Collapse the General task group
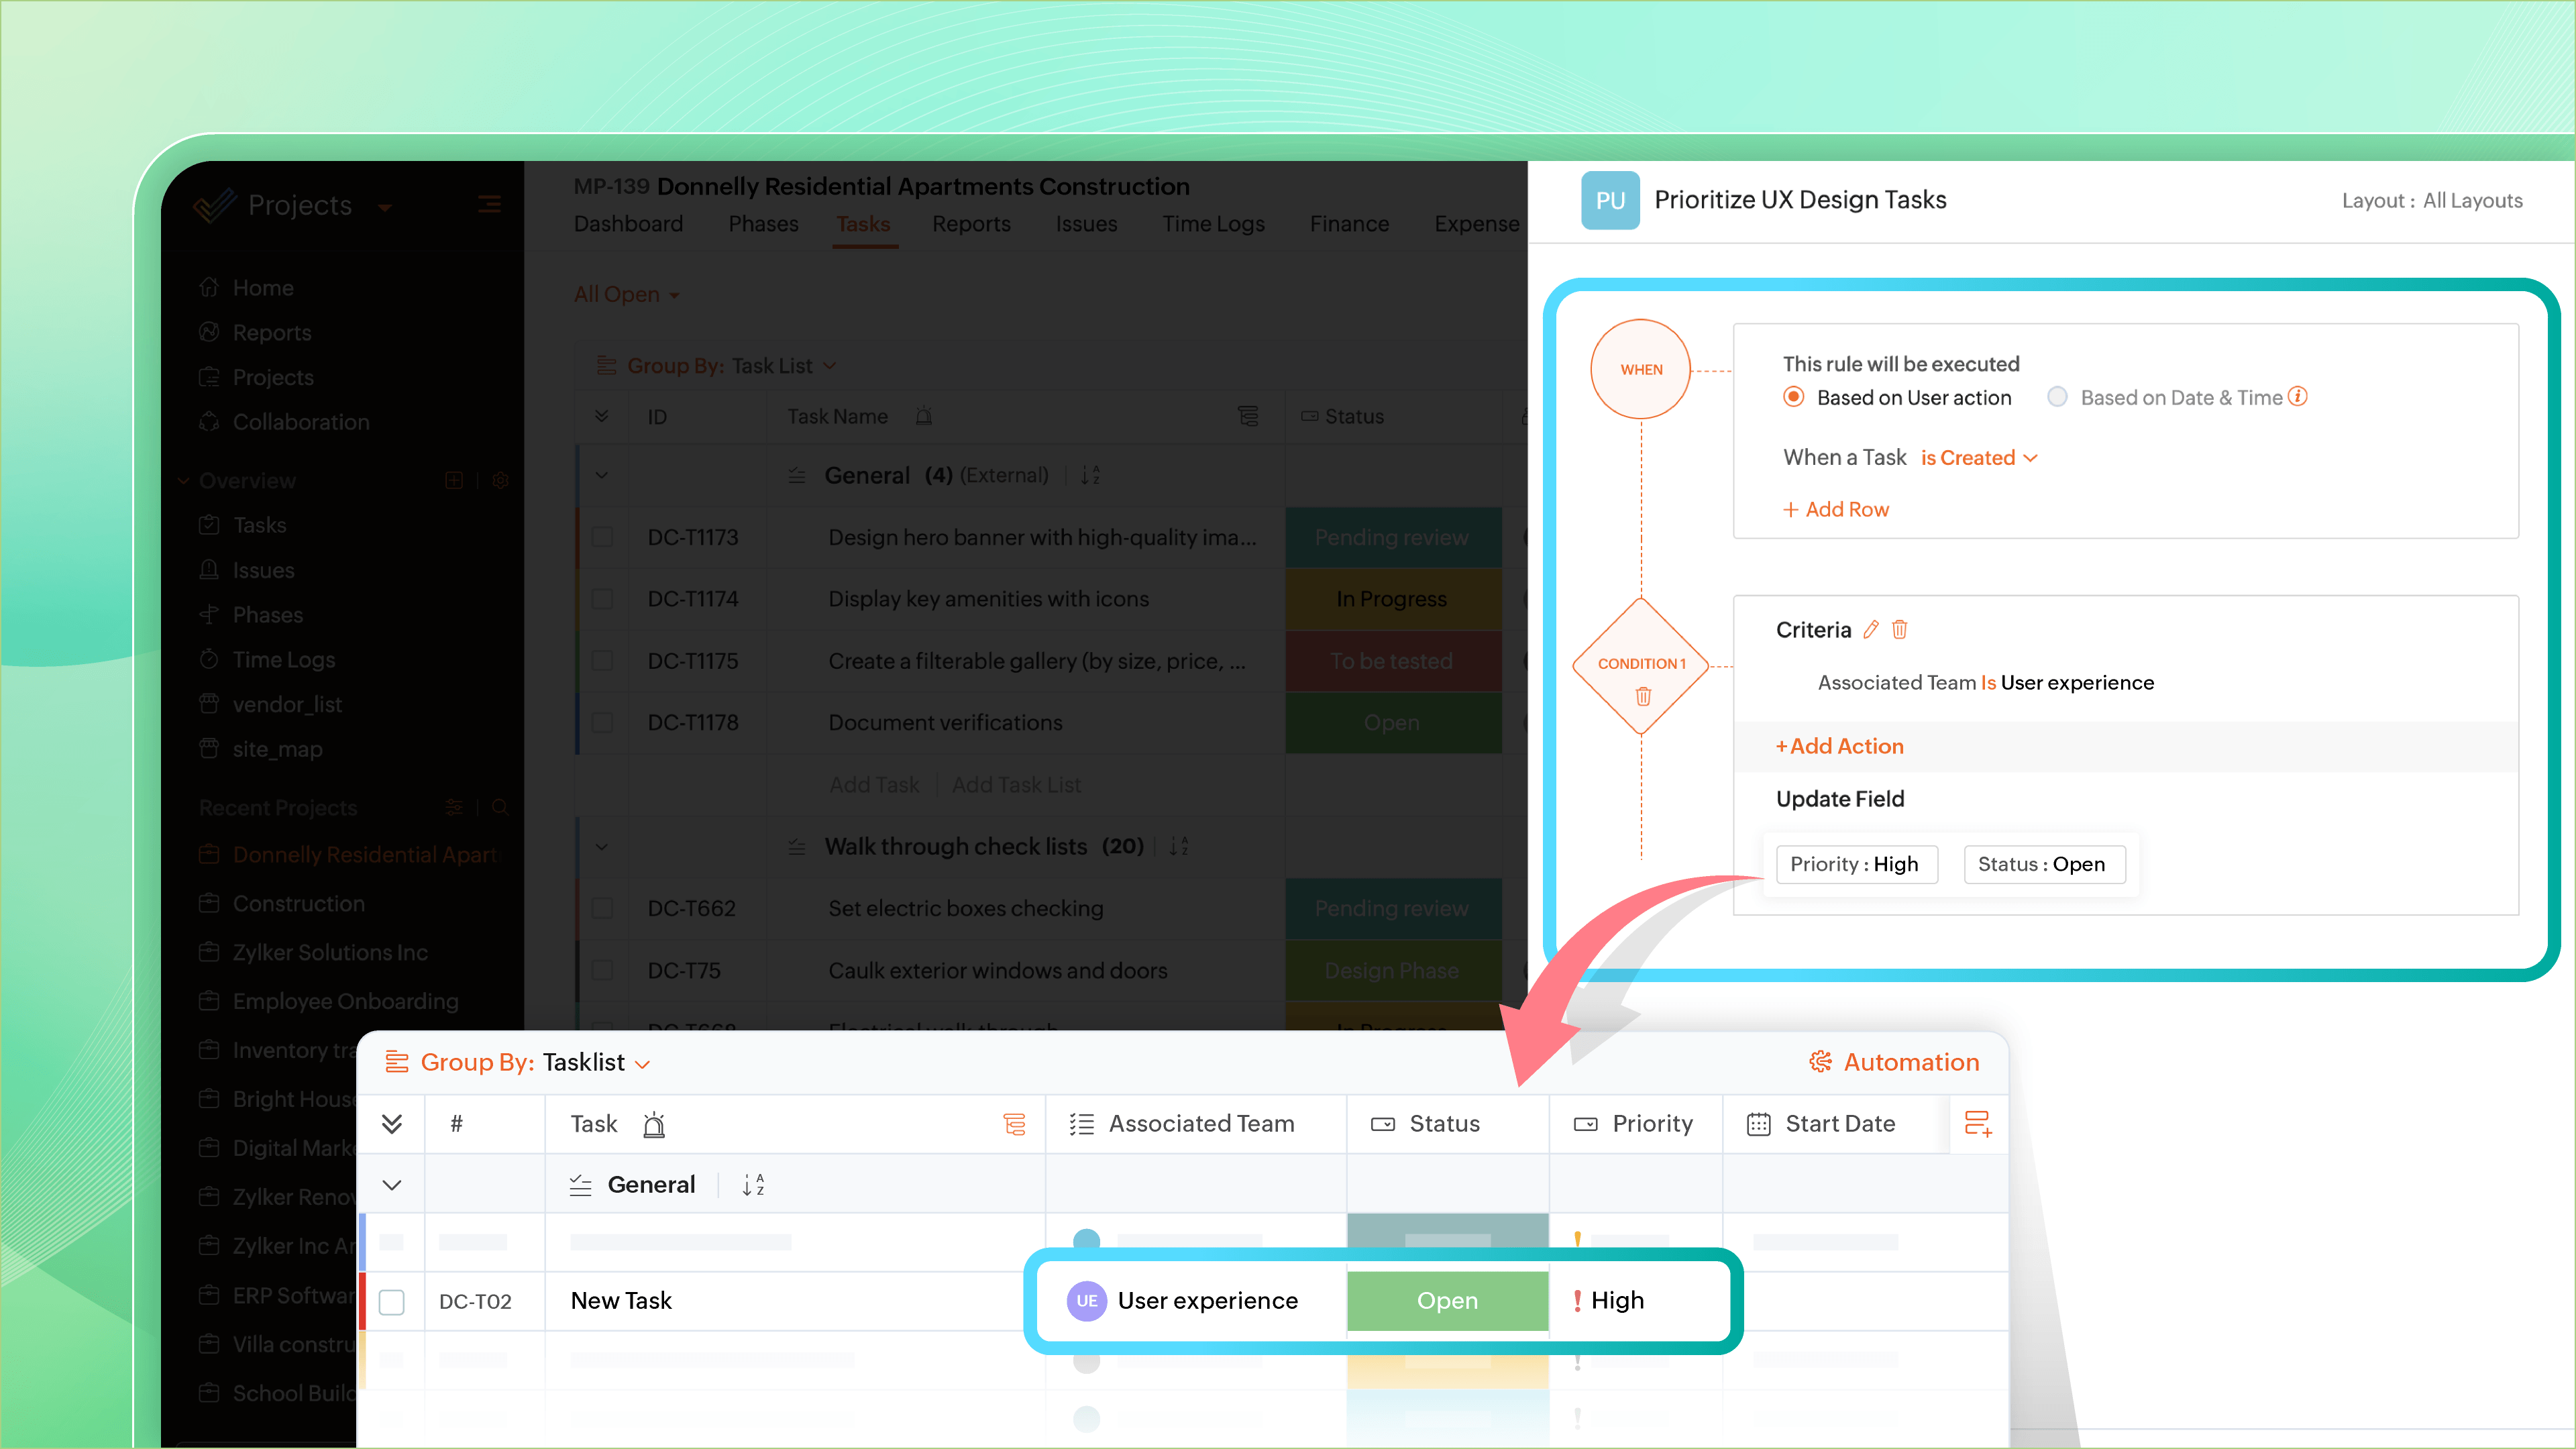The image size is (2576, 1449). coord(392,1184)
